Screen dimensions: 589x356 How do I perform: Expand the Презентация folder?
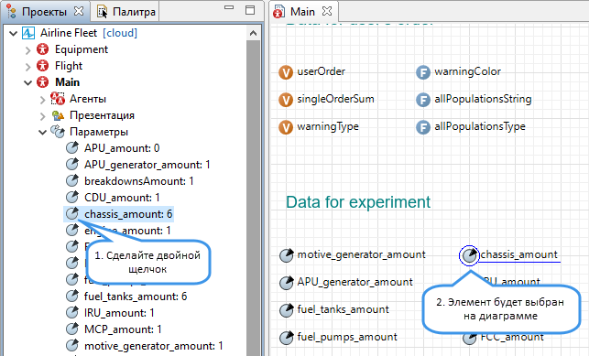[42, 116]
